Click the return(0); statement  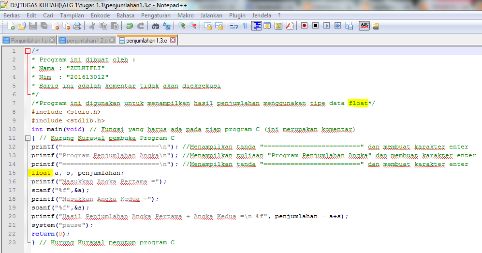click(x=51, y=234)
